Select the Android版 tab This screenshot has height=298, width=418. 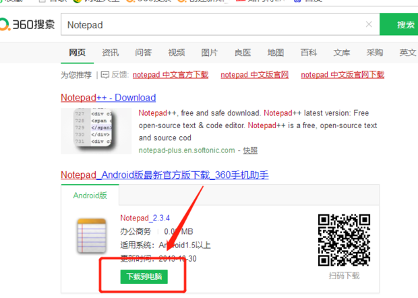pos(90,196)
